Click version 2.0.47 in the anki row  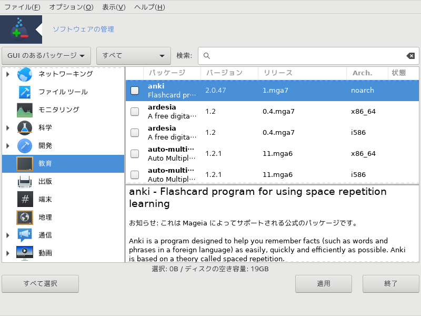coord(216,90)
